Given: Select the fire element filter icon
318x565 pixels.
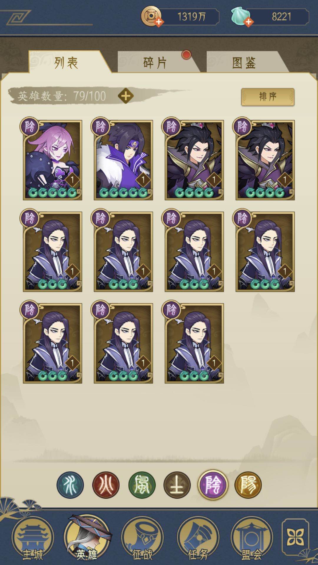Looking at the screenshot, I should click(x=106, y=485).
